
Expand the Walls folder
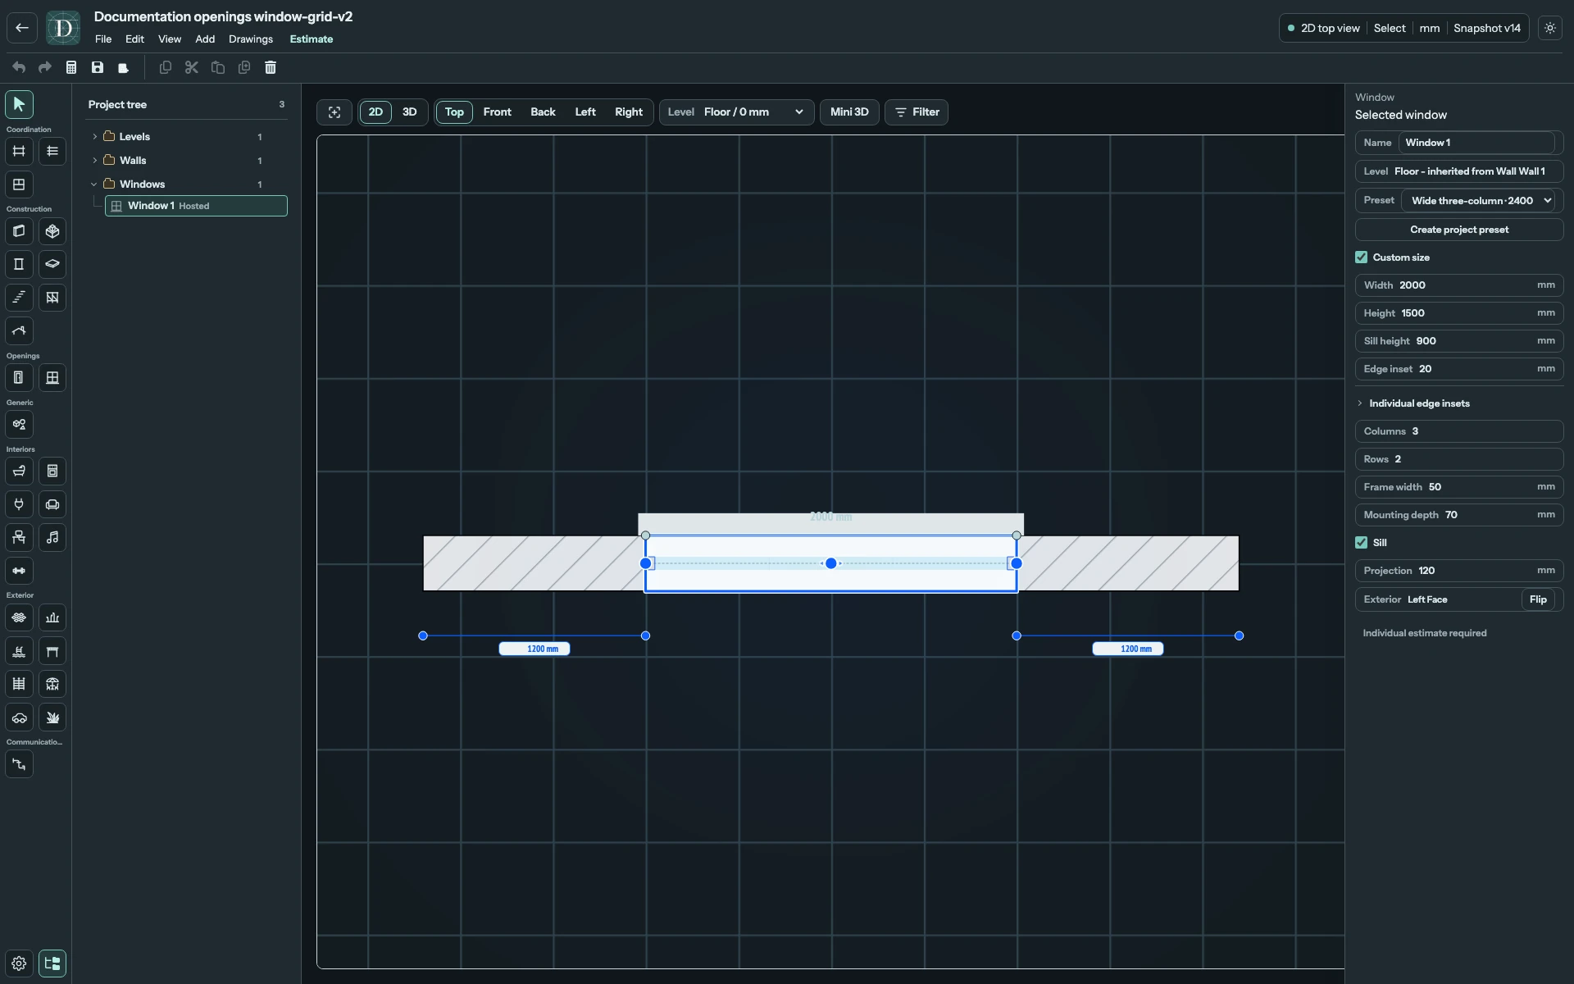(x=95, y=161)
